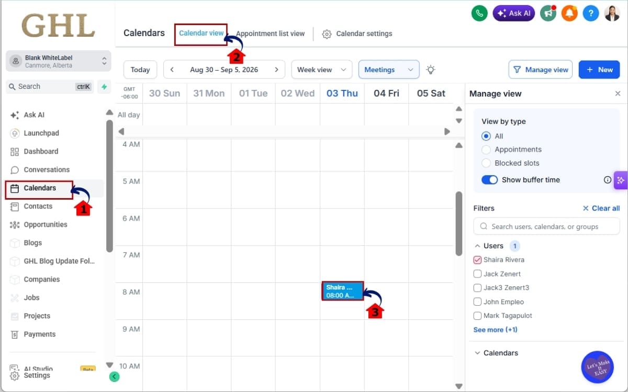The image size is (628, 392).
Task: Check the Mark Tagapulot checkbox
Action: coord(477,316)
